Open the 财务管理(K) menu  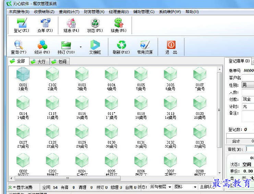(94, 12)
